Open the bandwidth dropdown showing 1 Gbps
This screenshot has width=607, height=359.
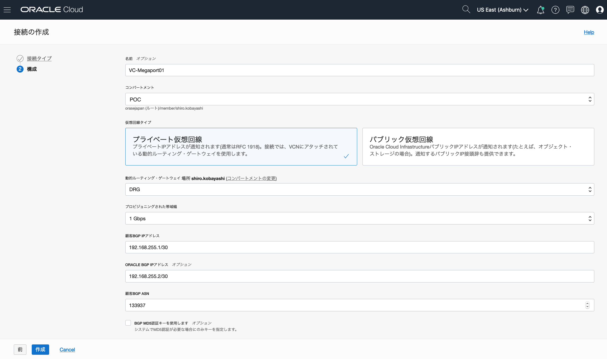(360, 218)
